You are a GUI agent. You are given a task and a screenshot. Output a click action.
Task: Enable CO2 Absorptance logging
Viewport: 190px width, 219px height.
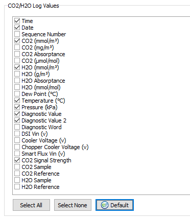click(x=17, y=54)
